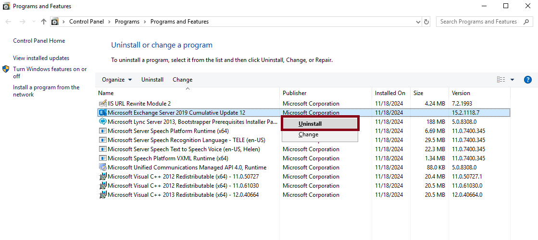Viewport: 538px width, 240px height.
Task: Sort by the Size column header
Action: [429, 93]
